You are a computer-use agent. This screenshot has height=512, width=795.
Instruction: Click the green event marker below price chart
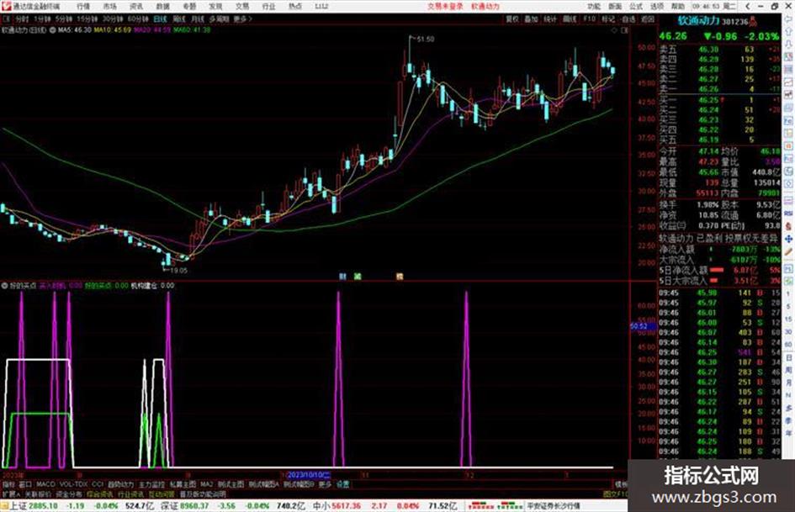pyautogui.click(x=358, y=277)
